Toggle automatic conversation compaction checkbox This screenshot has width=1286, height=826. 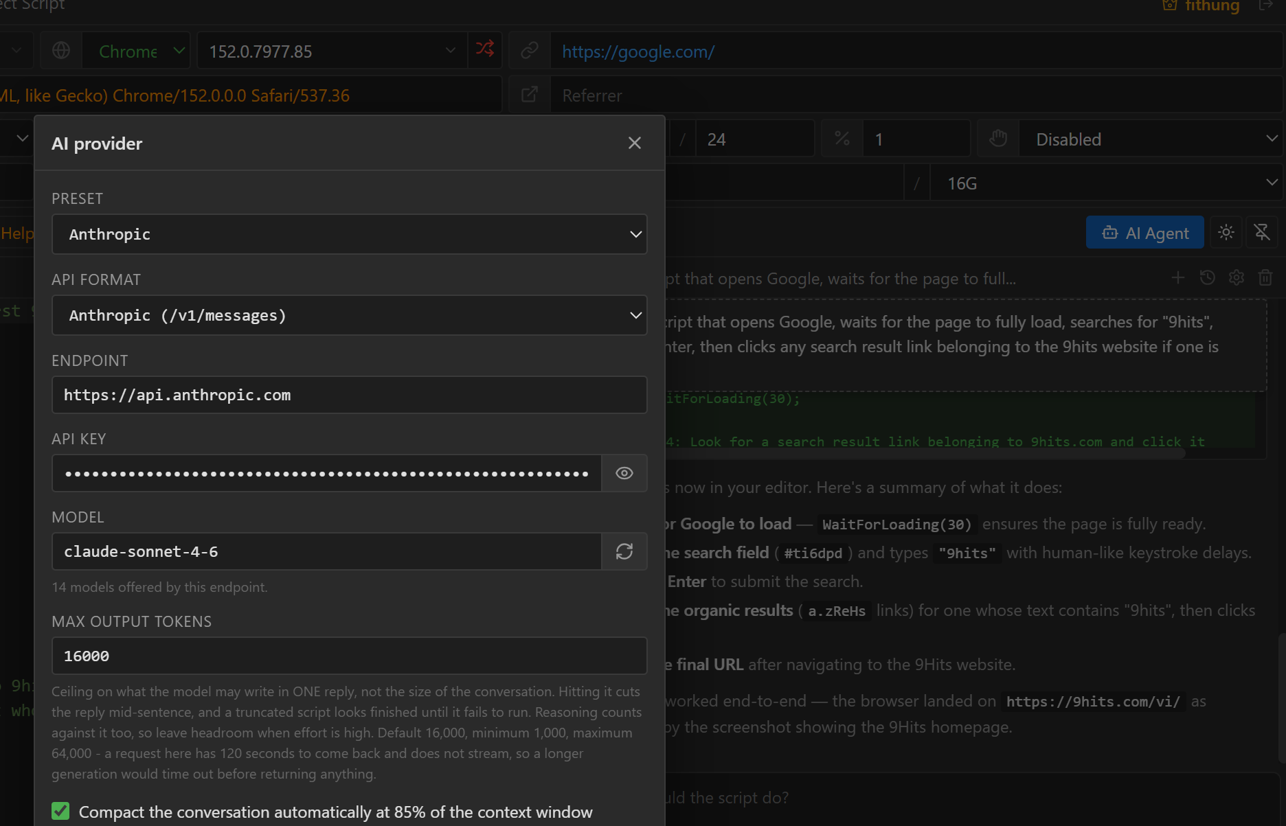[60, 811]
